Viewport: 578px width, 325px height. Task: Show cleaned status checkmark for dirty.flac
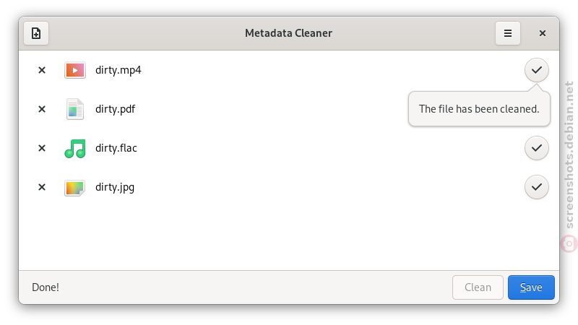[x=537, y=148]
